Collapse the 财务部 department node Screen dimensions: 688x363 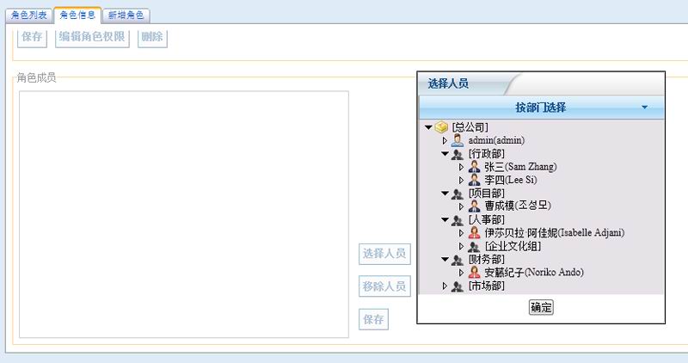pyautogui.click(x=445, y=260)
